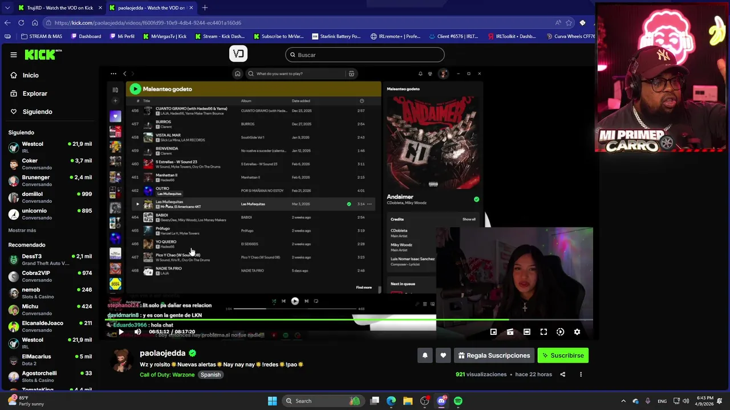This screenshot has height=410, width=730.
Task: Open nemob recommended channel
Action: [x=50, y=293]
